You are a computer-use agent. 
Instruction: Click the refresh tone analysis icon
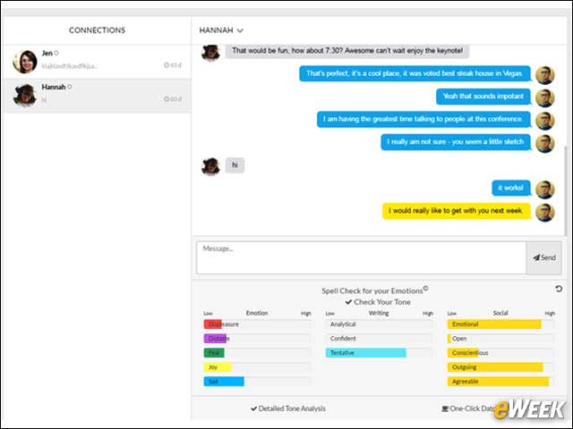point(559,289)
